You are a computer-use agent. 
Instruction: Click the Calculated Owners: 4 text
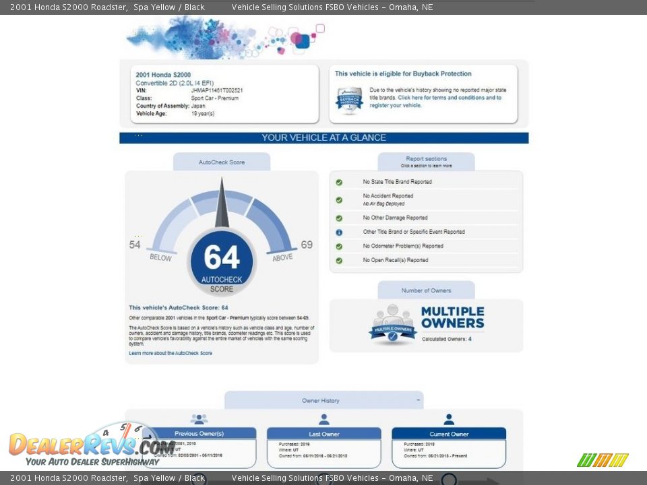pos(446,339)
